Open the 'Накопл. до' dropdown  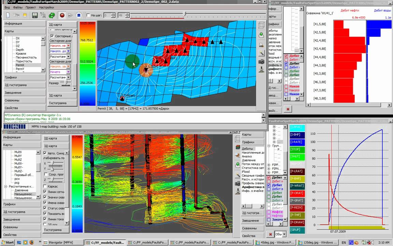68,51
